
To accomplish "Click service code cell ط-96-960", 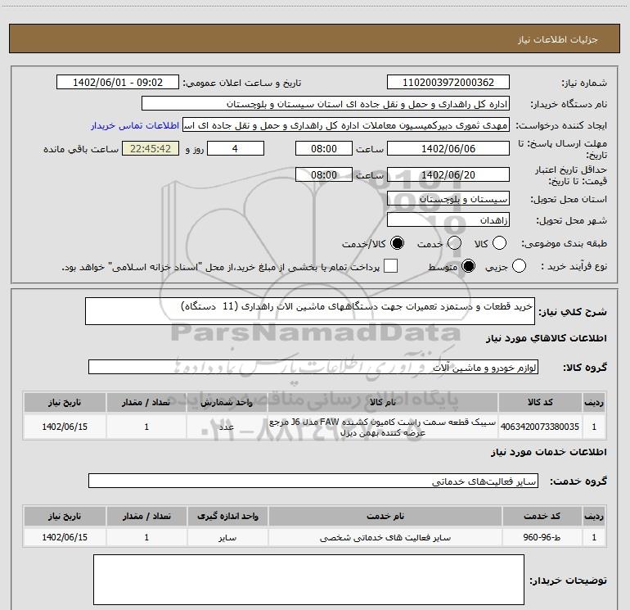I will (542, 537).
